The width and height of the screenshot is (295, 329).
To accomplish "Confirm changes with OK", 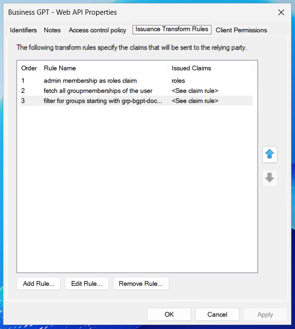I will pyautogui.click(x=169, y=314).
